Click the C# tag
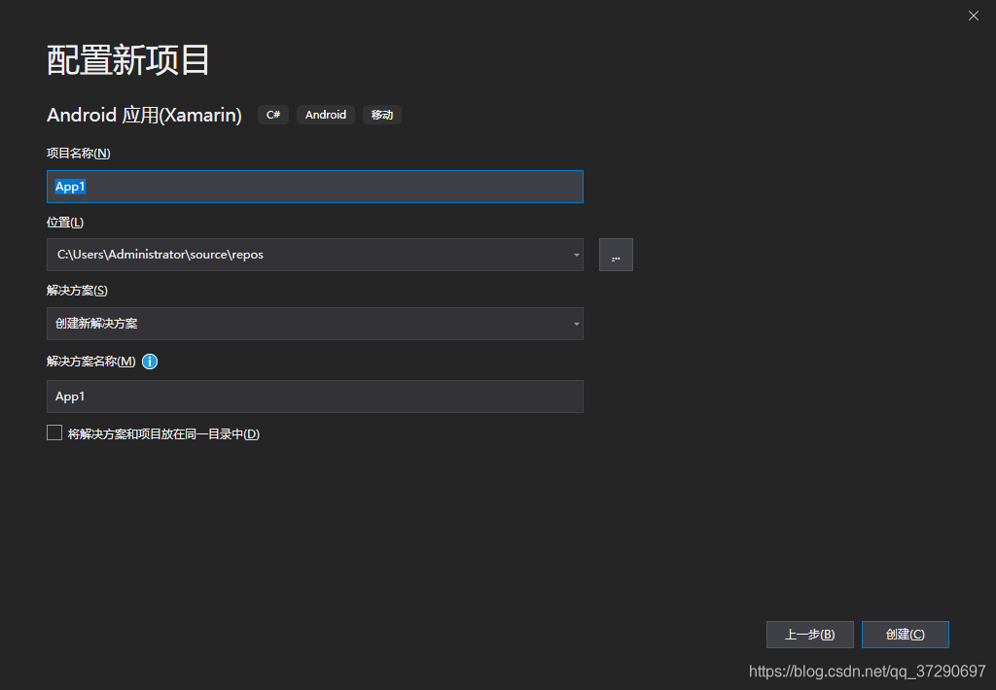Viewport: 996px width, 690px height. (273, 115)
